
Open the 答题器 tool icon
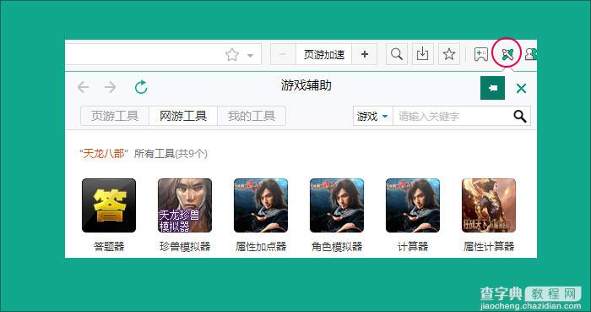(109, 205)
